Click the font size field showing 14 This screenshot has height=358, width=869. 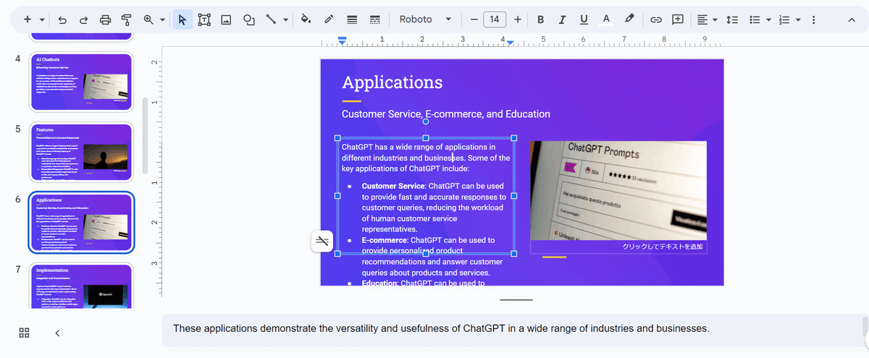pyautogui.click(x=495, y=20)
